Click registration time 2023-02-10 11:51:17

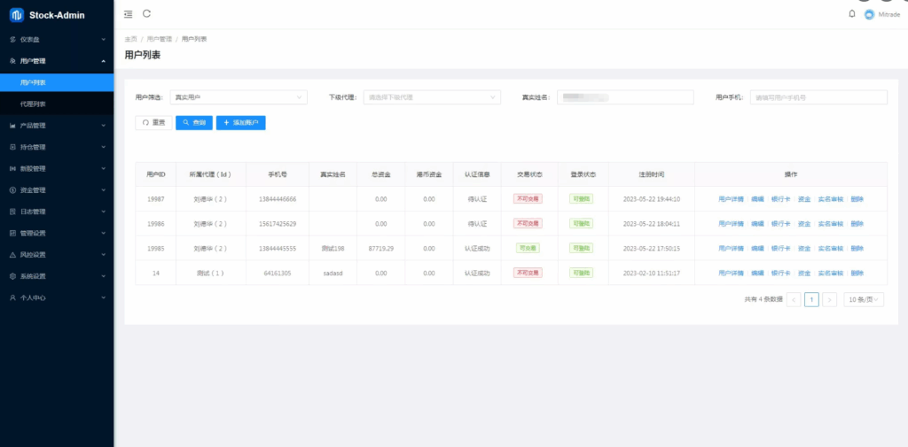652,273
